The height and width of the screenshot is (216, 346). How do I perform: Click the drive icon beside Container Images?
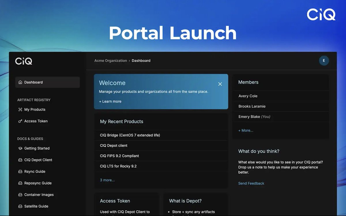pyautogui.click(x=20, y=195)
